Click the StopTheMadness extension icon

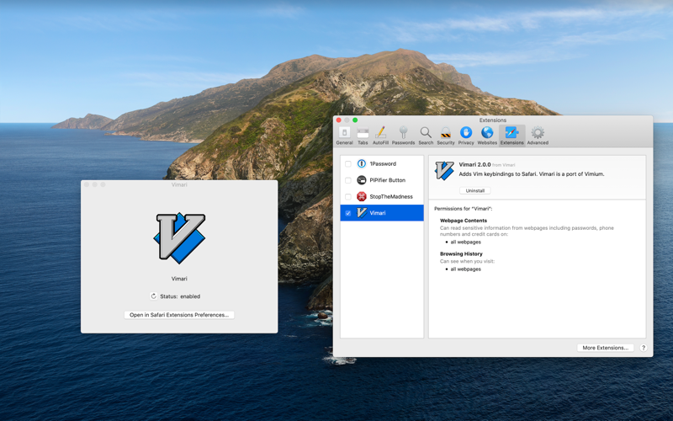(x=362, y=196)
